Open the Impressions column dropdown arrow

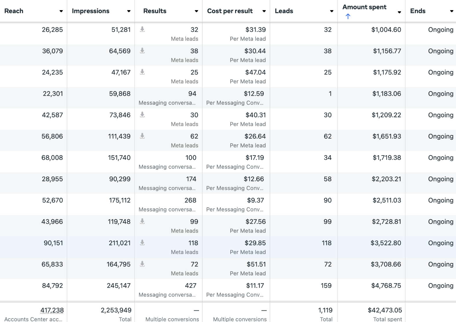(129, 11)
